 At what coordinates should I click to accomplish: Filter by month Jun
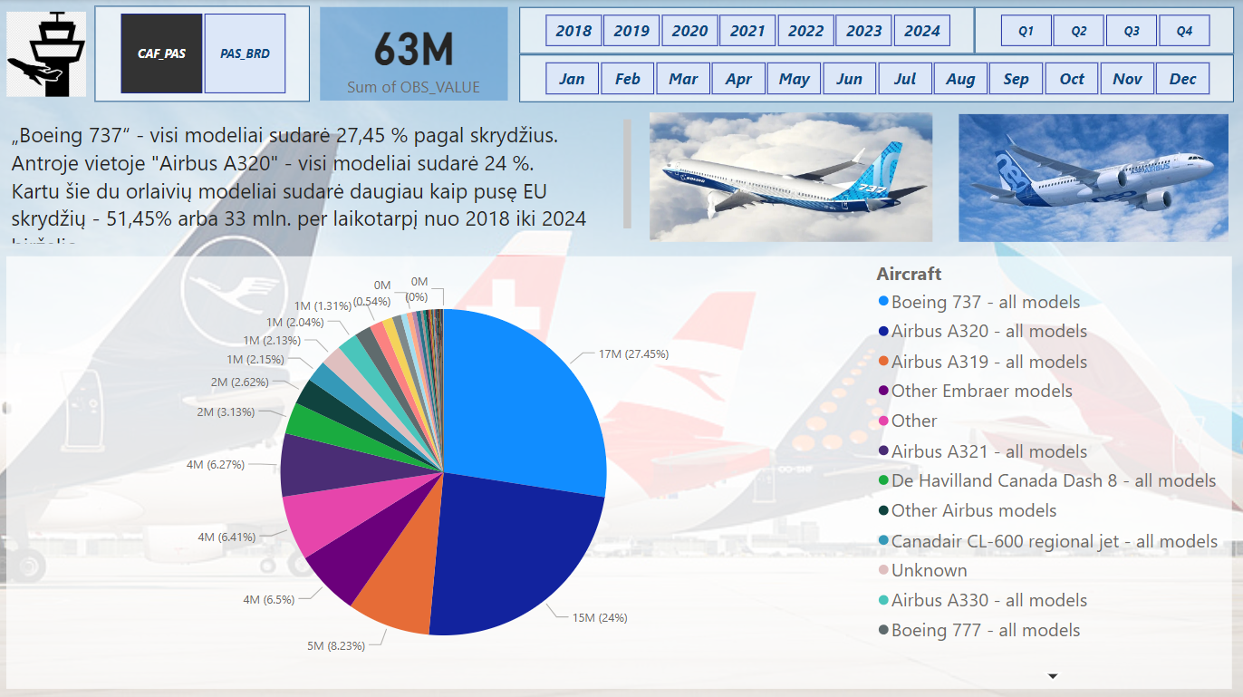pos(849,79)
